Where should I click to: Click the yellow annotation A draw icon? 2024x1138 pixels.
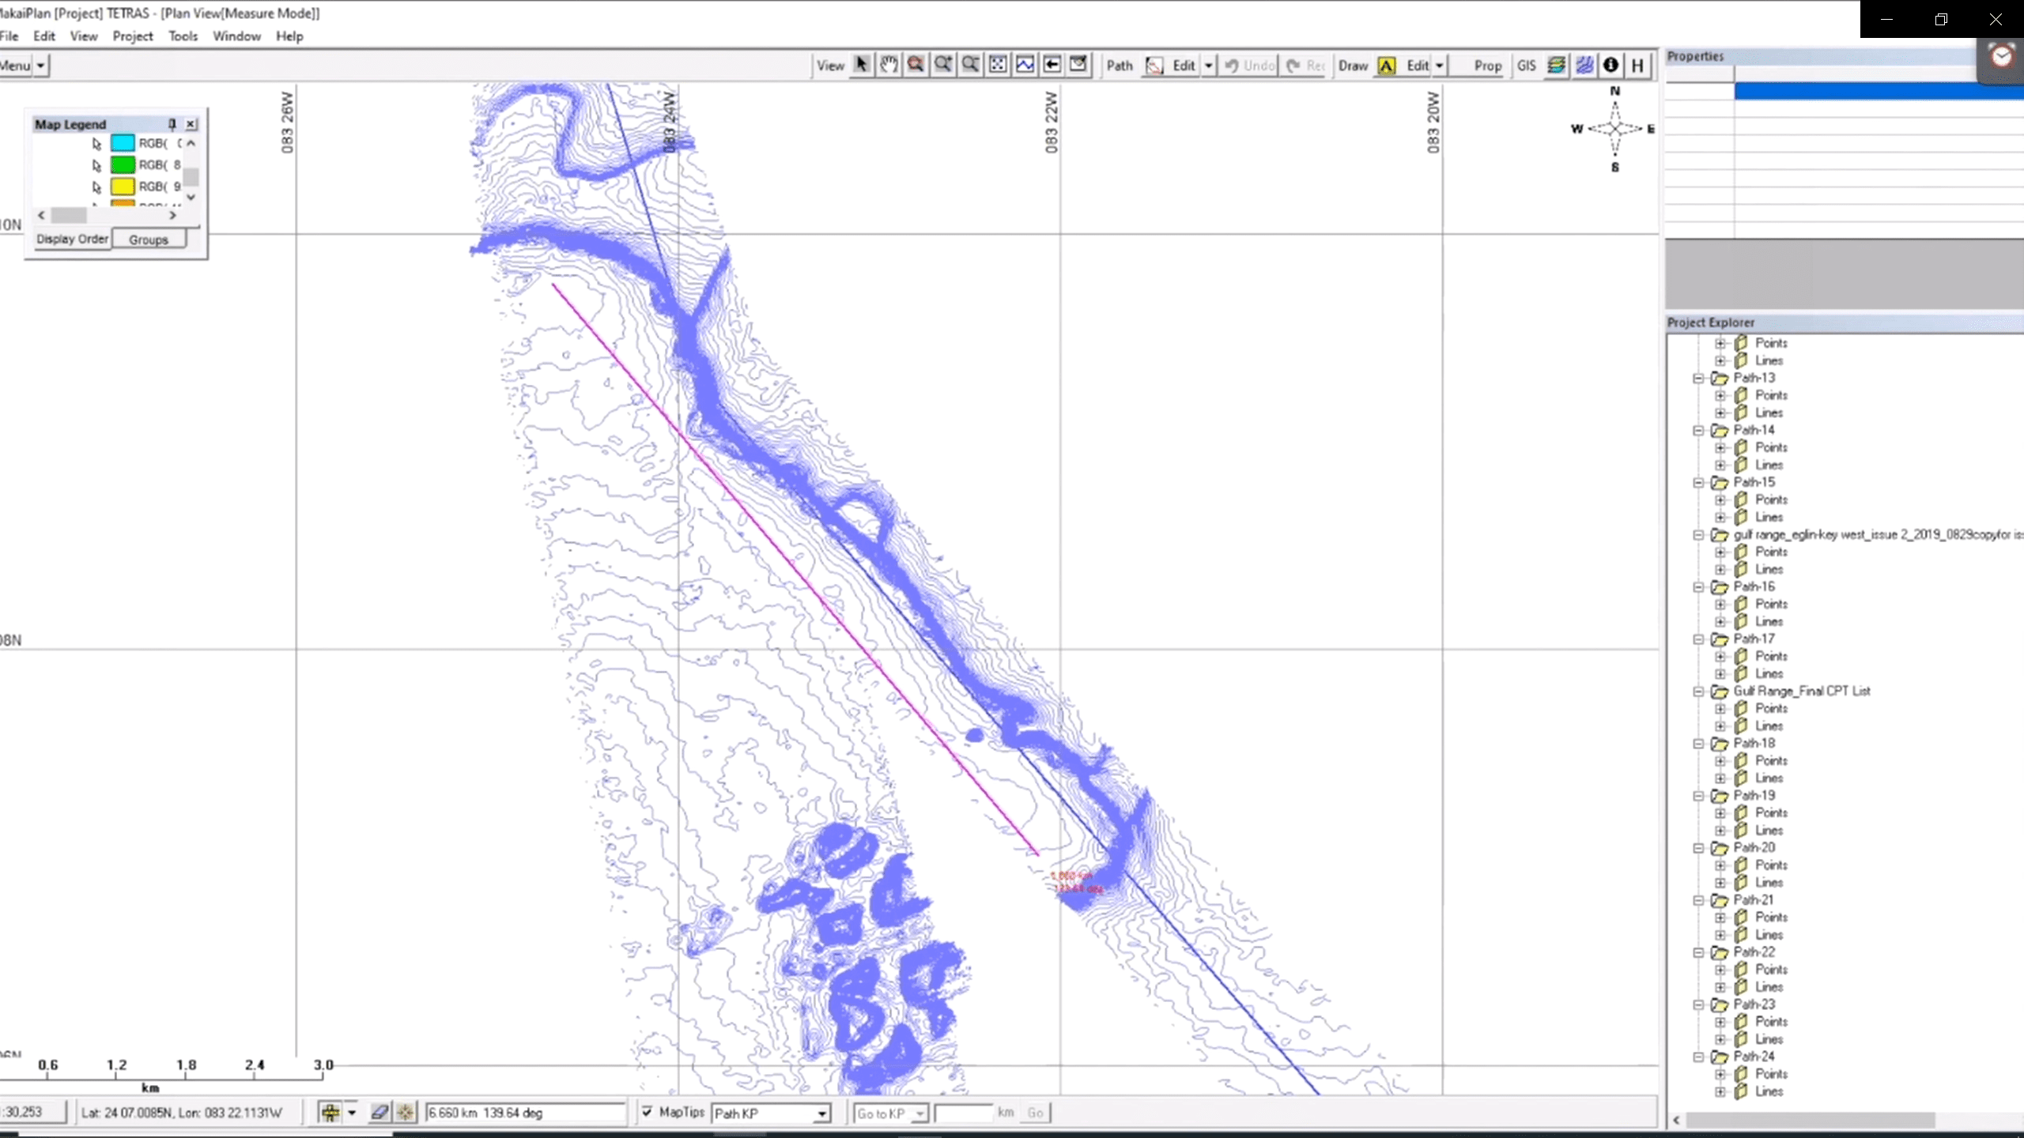(x=1386, y=66)
